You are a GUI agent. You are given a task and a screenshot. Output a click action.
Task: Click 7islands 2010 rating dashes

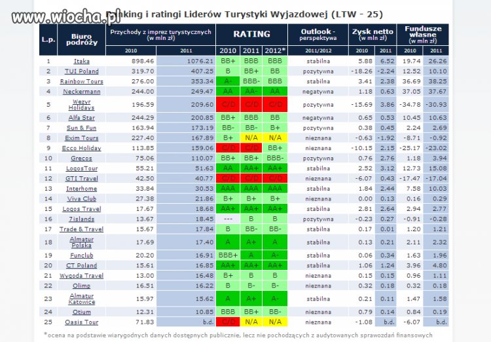click(228, 219)
